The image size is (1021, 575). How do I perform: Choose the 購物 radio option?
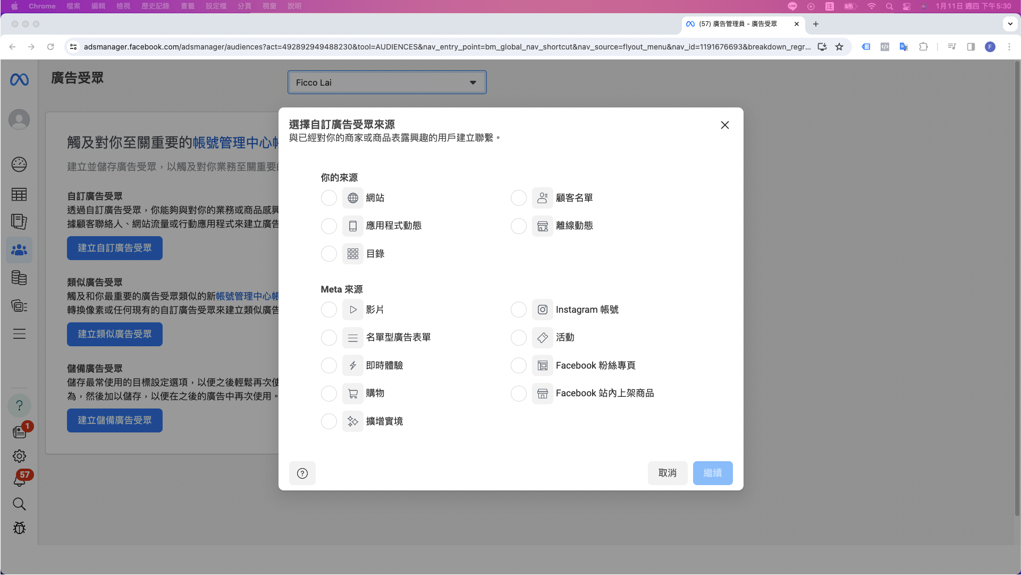tap(329, 394)
